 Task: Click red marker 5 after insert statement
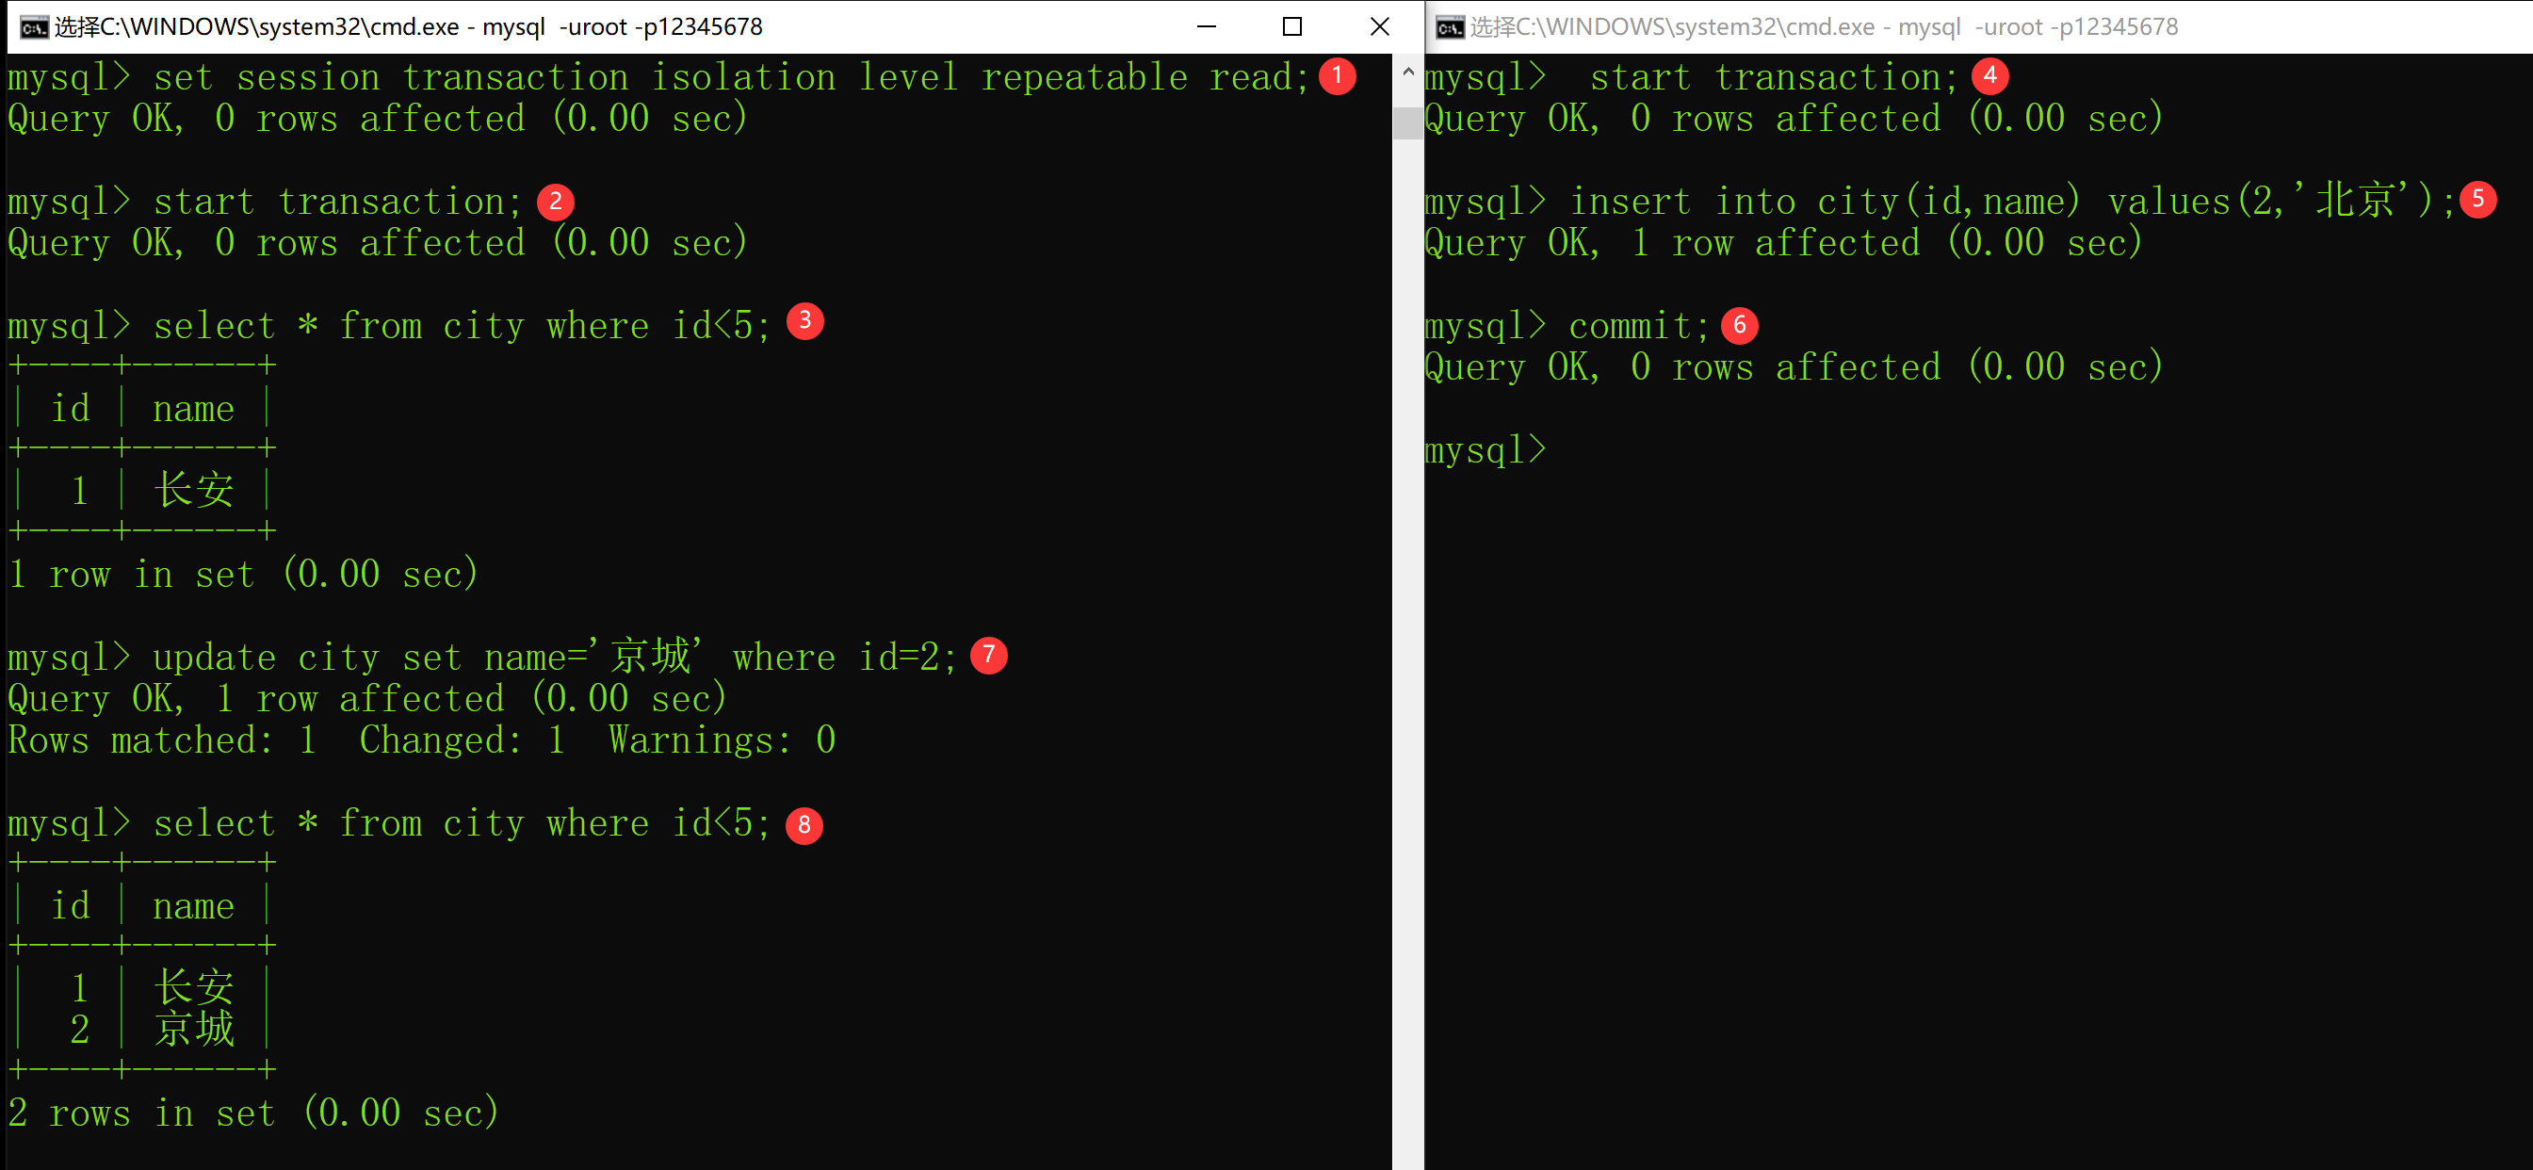(2476, 200)
